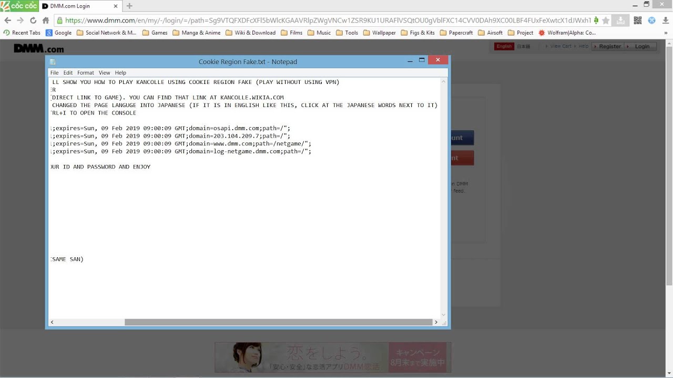Viewport: 673px width, 378px height.
Task: Open Notepad's Format menu
Action: click(x=85, y=73)
